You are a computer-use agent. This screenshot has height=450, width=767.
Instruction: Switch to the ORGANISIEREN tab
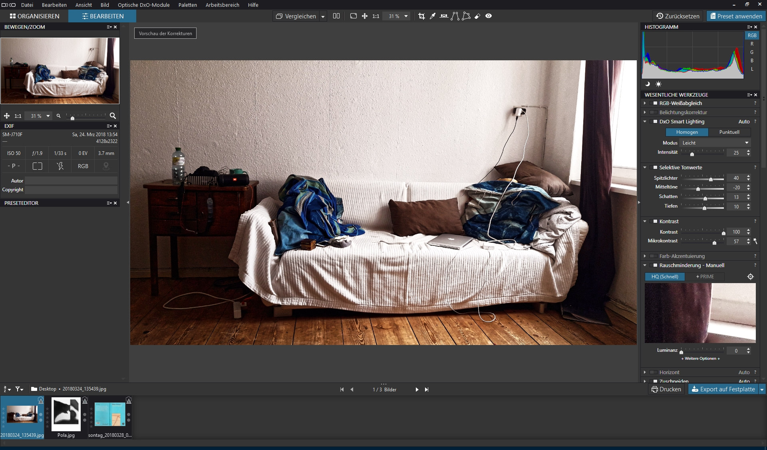point(34,16)
